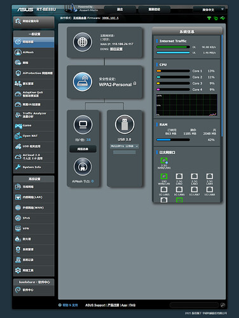
Task: Select the wireless router icon beside WPA2-Personal
Action: (83, 81)
